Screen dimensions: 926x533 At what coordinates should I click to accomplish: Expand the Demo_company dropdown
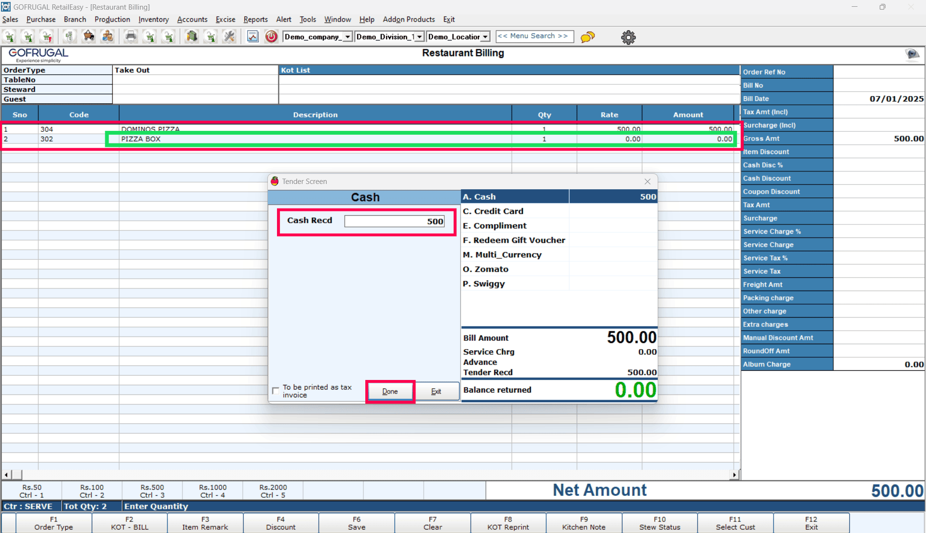[x=347, y=37]
